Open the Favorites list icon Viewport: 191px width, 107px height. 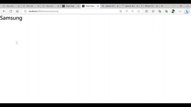pyautogui.click(x=153, y=11)
